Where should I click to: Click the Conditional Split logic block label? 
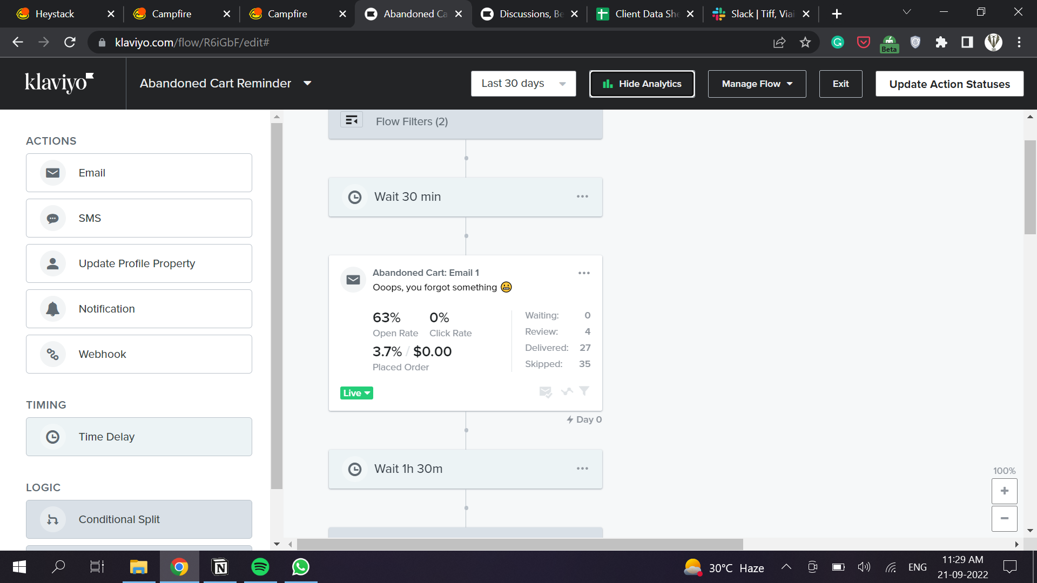(119, 519)
